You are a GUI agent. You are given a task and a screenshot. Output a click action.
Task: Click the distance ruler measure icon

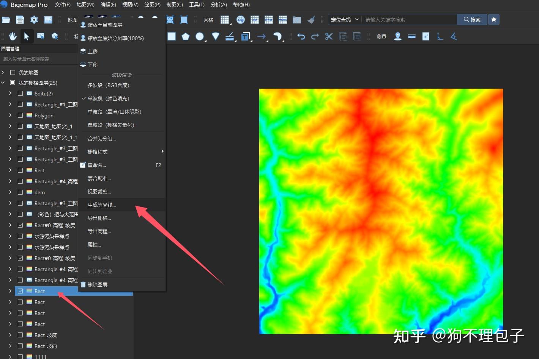(412, 36)
